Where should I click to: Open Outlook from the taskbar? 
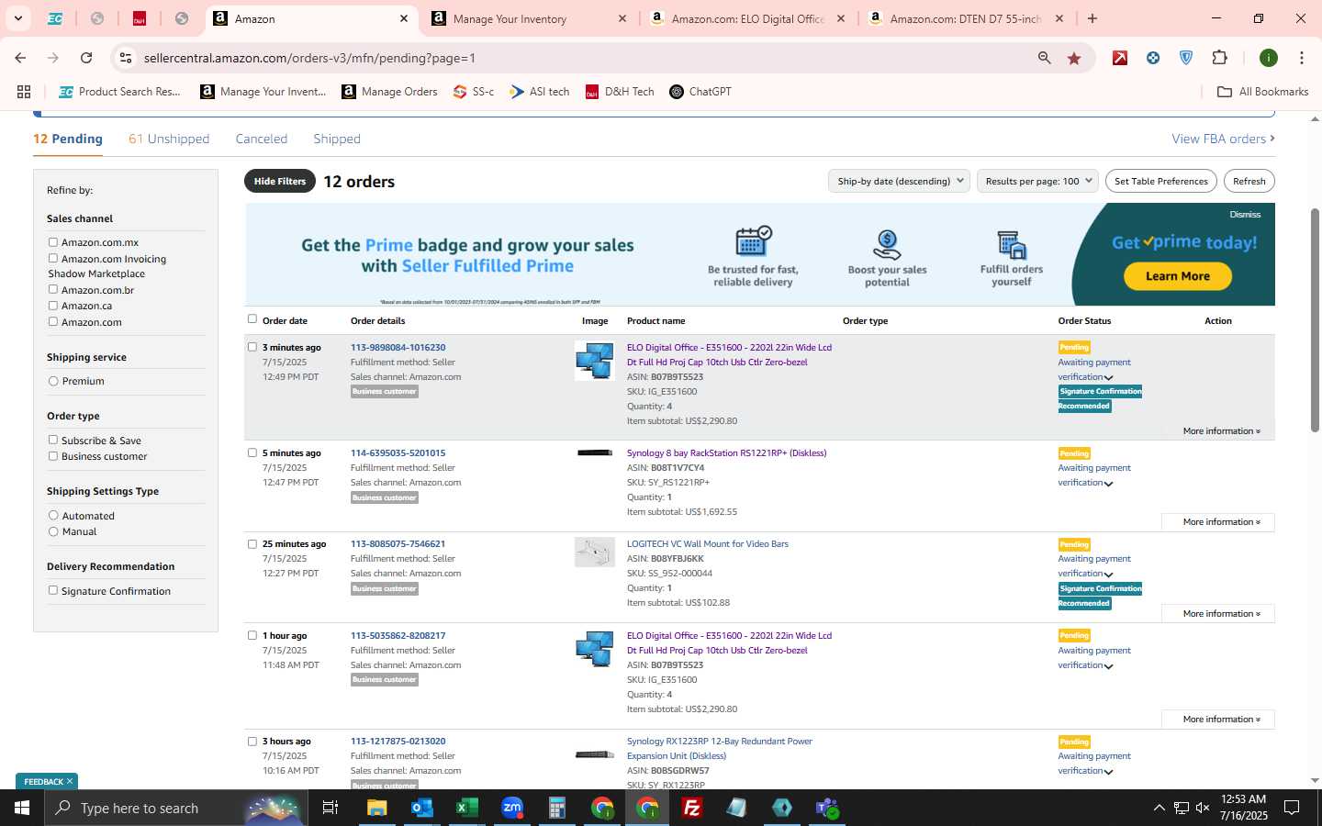[x=421, y=808]
